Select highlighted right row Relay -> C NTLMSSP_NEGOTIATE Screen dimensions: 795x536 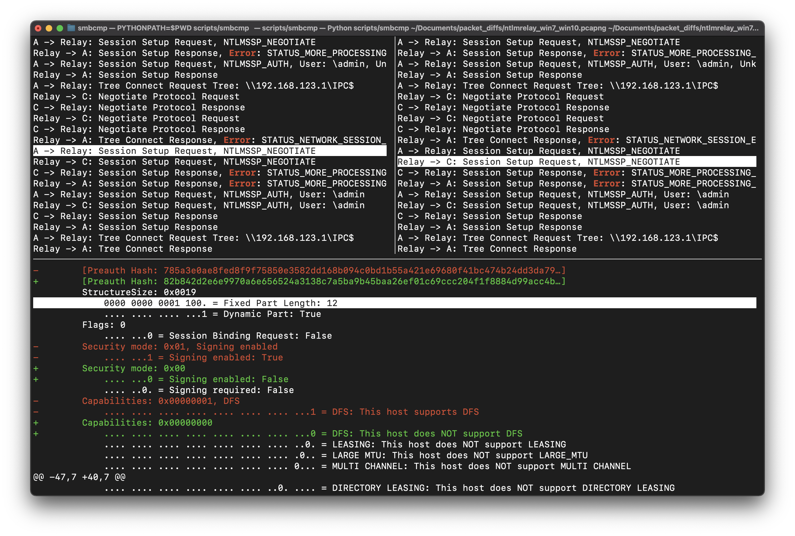click(x=539, y=162)
